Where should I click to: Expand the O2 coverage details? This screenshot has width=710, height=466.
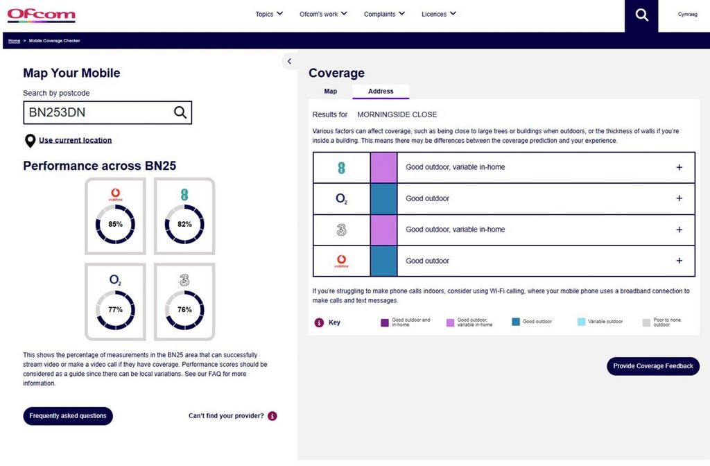click(x=679, y=199)
